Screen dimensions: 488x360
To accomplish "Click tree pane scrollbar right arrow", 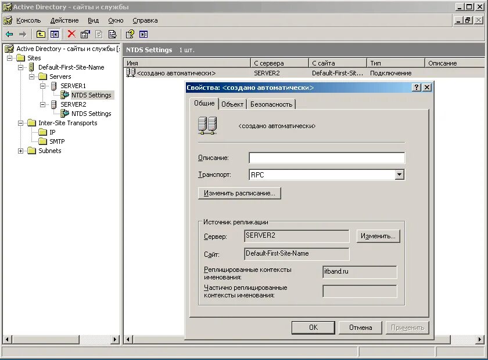I will pos(115,340).
